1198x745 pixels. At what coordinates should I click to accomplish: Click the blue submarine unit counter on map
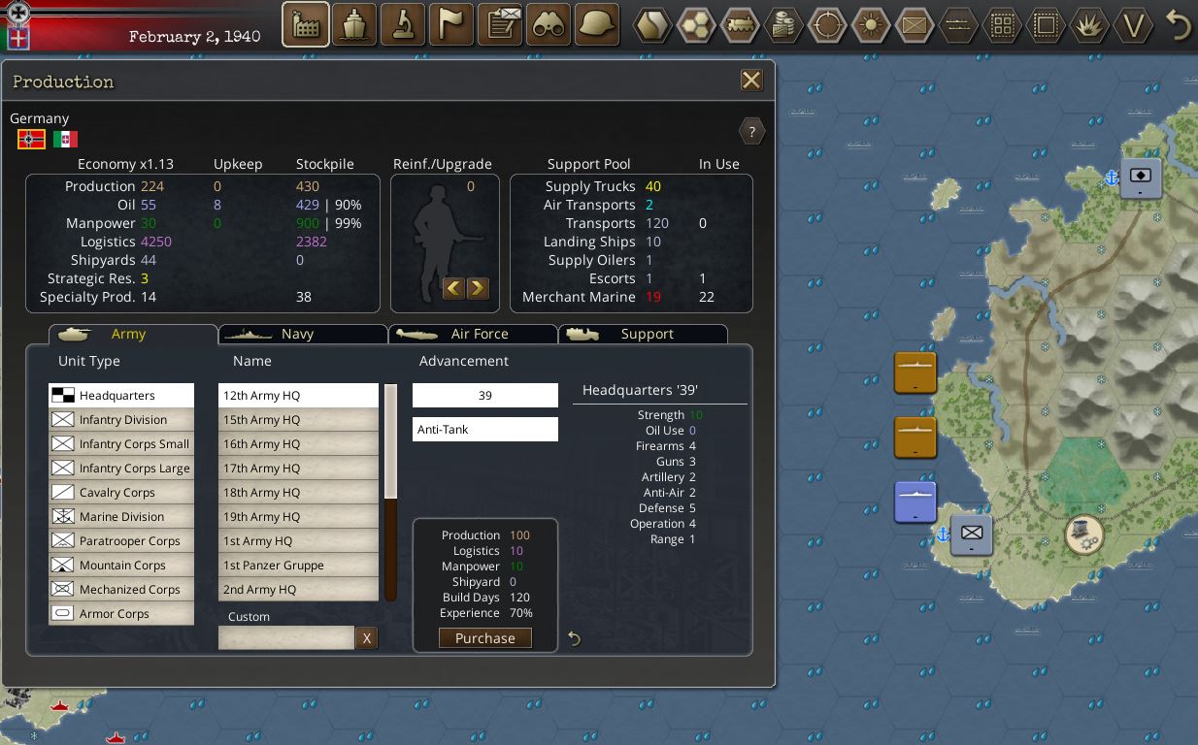pos(915,502)
